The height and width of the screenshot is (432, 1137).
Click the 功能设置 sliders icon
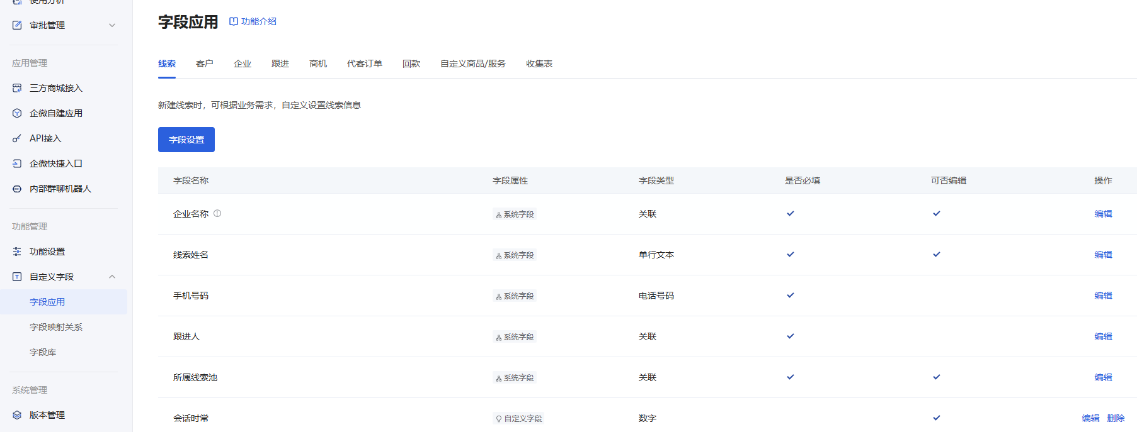[17, 252]
